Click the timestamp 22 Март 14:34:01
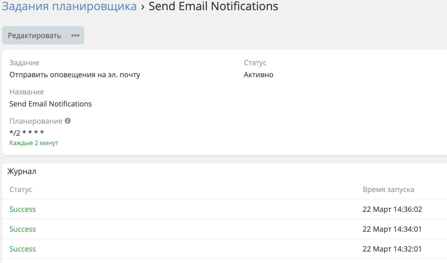The width and height of the screenshot is (447, 263). tap(392, 229)
